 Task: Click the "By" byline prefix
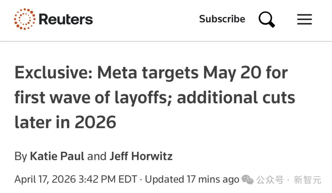pos(21,156)
